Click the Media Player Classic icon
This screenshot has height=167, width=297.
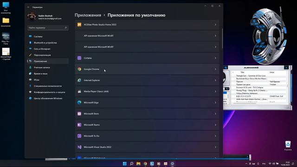pyautogui.click(x=79, y=91)
